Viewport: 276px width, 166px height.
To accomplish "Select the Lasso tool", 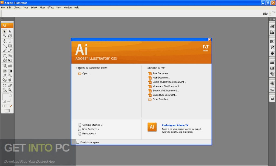I will [x=10, y=36].
